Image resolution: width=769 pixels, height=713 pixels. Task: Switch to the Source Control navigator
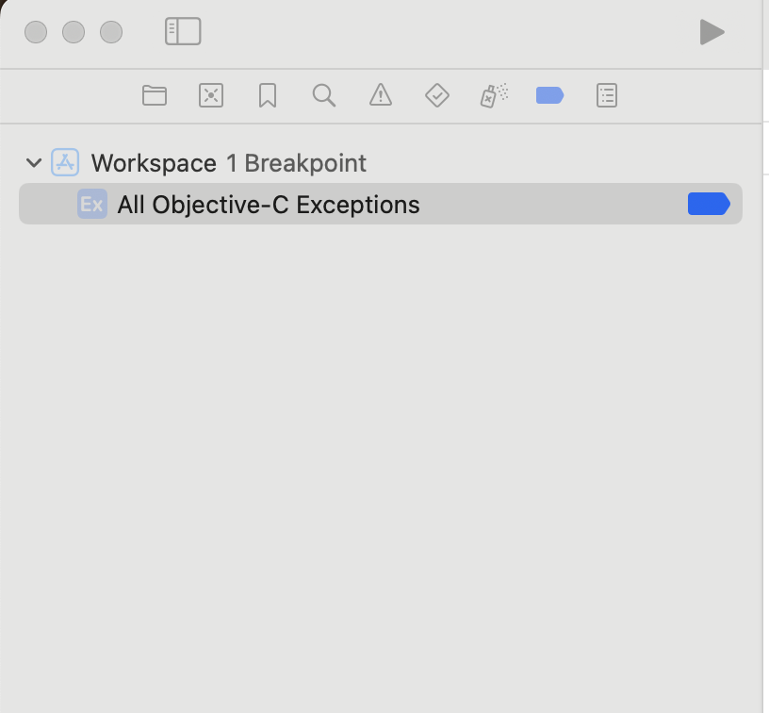pos(211,95)
